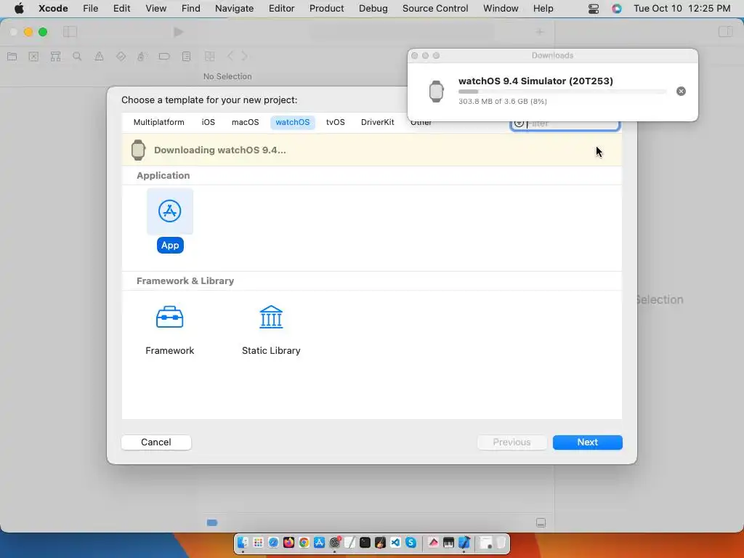This screenshot has height=558, width=744.
Task: Open the filter options dropdown icon
Action: [519, 124]
